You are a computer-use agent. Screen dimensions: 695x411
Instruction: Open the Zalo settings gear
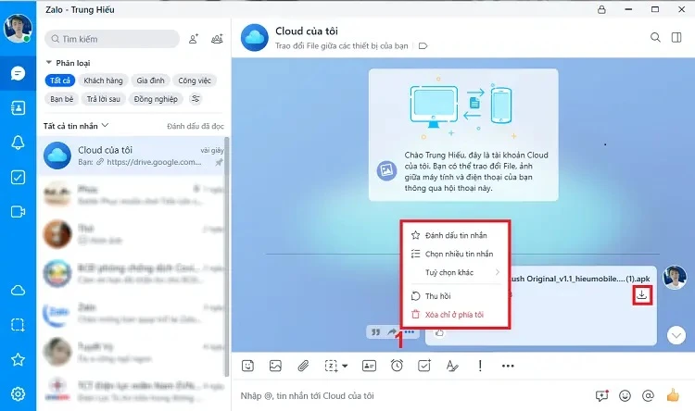(x=17, y=394)
